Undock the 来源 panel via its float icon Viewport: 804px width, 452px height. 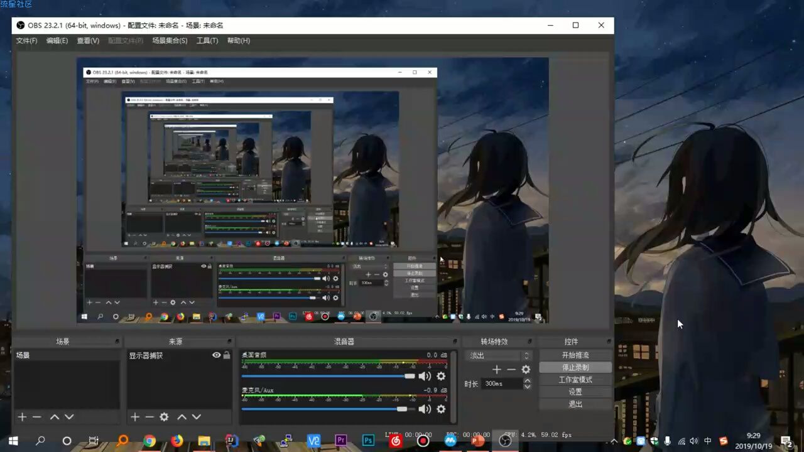click(x=229, y=342)
